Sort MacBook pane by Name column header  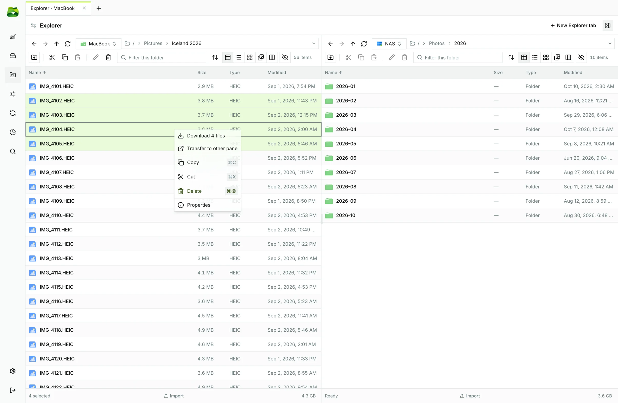[37, 72]
